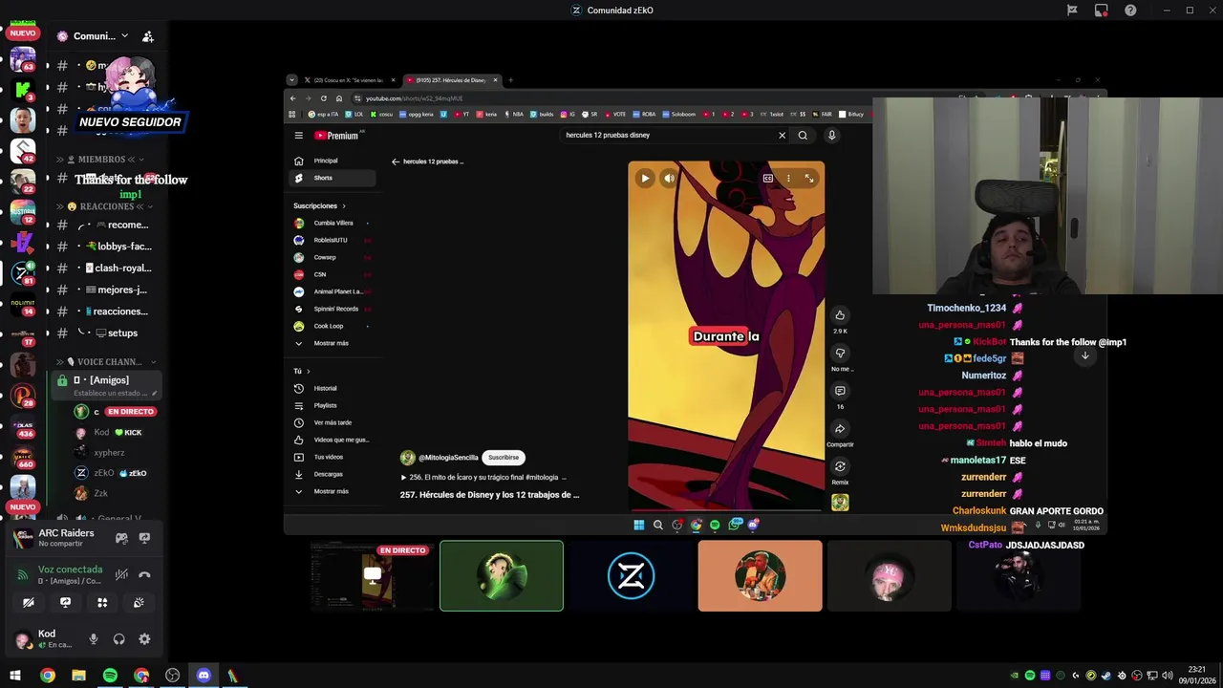The width and height of the screenshot is (1223, 688).
Task: Open Discord Inbox icon in title bar
Action: pos(1101,11)
